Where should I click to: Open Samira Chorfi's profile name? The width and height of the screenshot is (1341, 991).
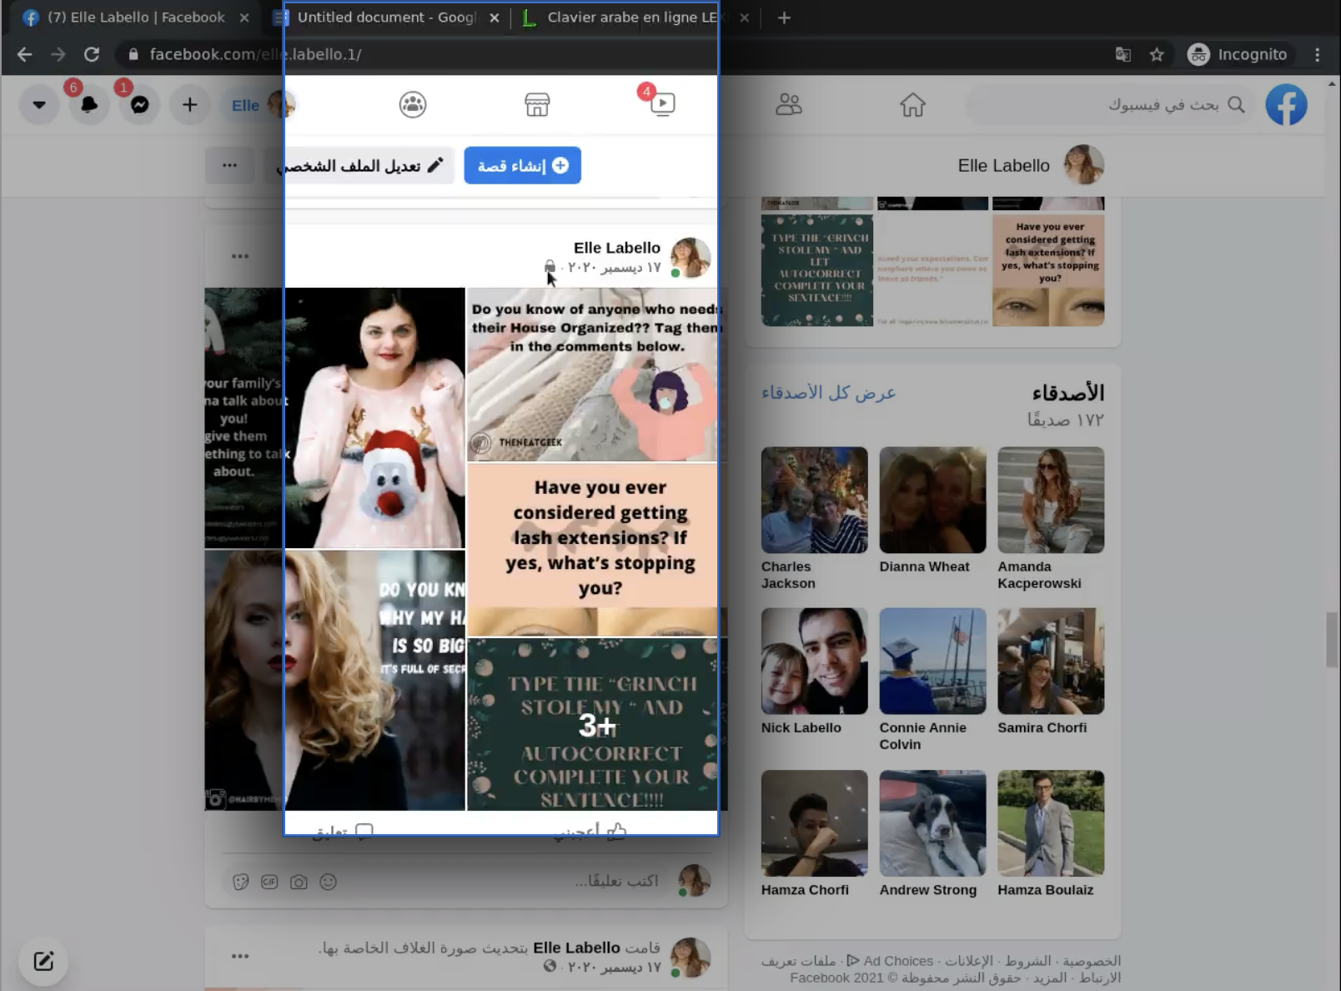(x=1042, y=727)
